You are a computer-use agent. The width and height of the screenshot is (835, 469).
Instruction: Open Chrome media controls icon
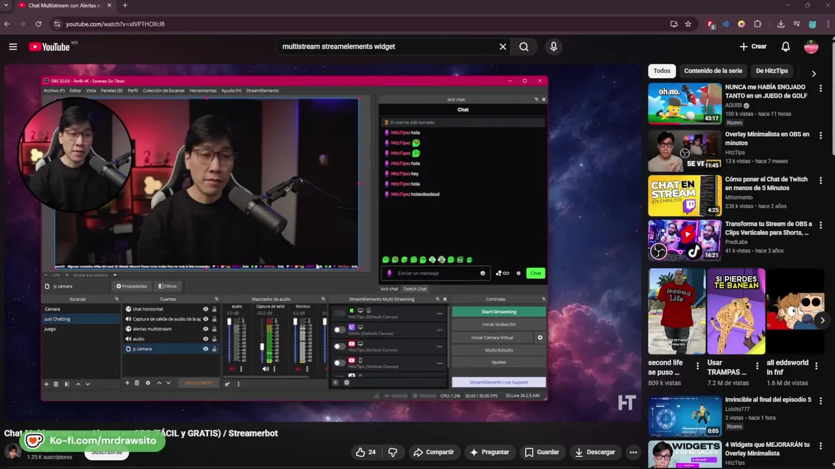(x=797, y=24)
